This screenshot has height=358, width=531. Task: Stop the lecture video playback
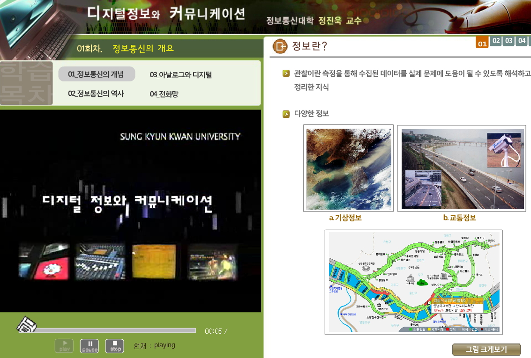tap(114, 346)
